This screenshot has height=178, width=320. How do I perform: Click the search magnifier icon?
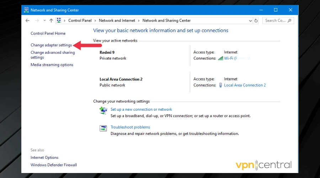coord(290,21)
